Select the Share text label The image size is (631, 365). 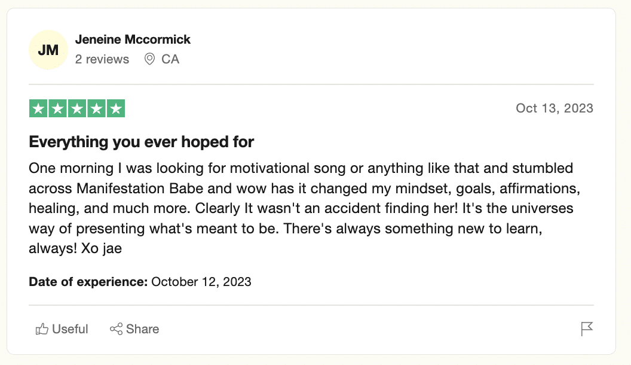coord(142,329)
